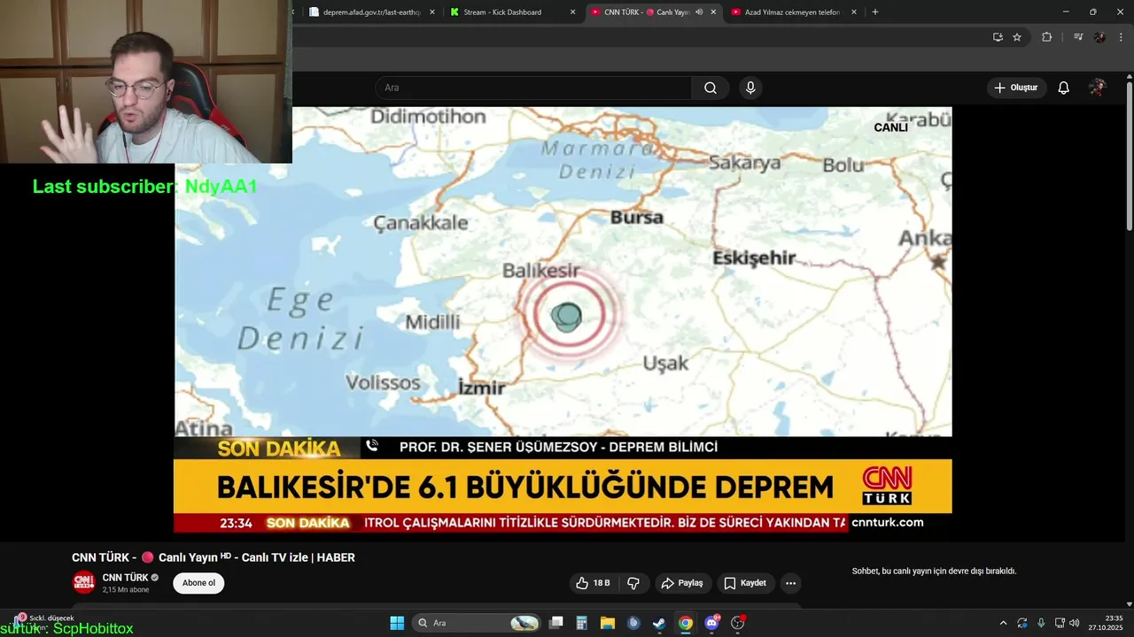
Task: Open the clock showing 23:35
Action: tap(1107, 623)
